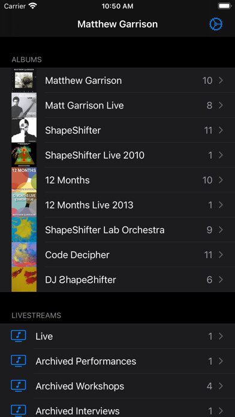
Task: Expand the Matt Garrison Live chevron
Action: pyautogui.click(x=221, y=105)
